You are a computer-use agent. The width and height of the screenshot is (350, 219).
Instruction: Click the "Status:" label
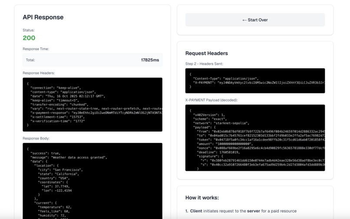tap(29, 30)
